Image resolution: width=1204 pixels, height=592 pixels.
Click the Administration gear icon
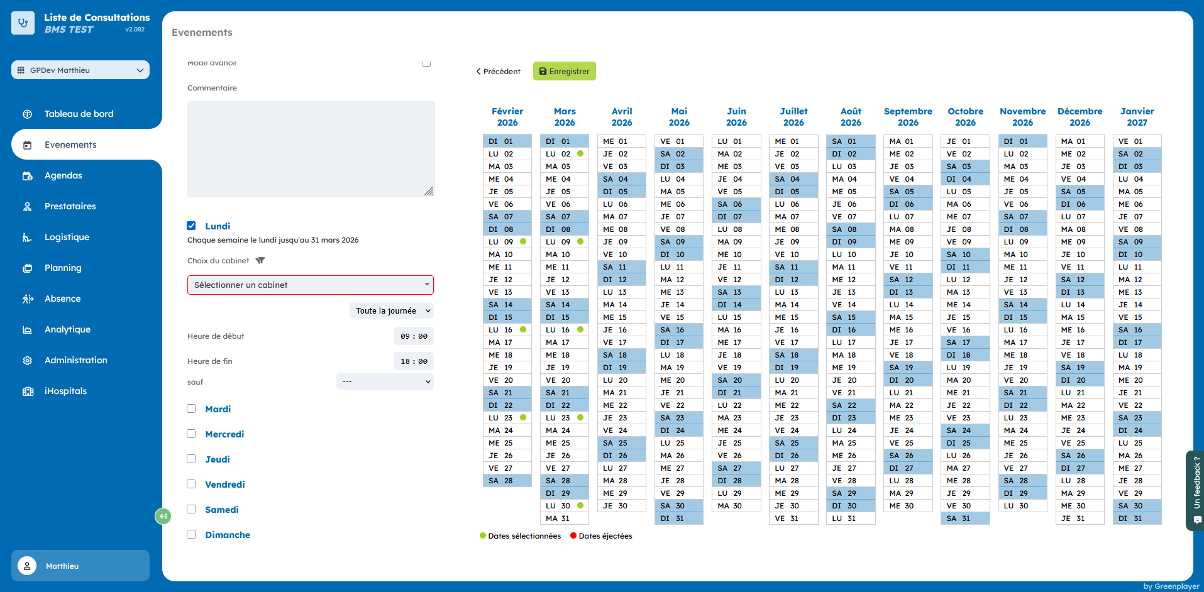tap(27, 361)
